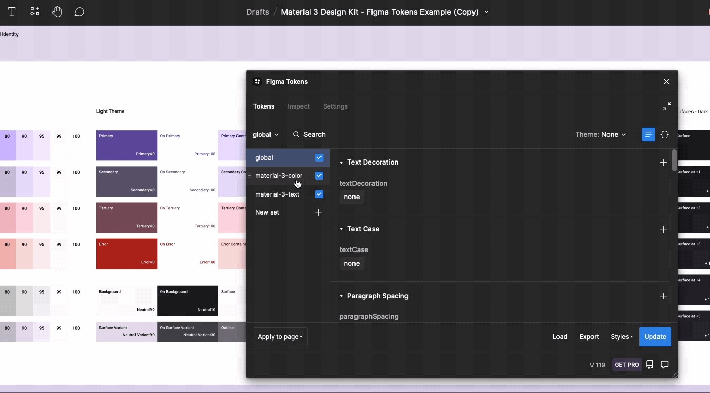Open the docs book icon

pyautogui.click(x=650, y=364)
